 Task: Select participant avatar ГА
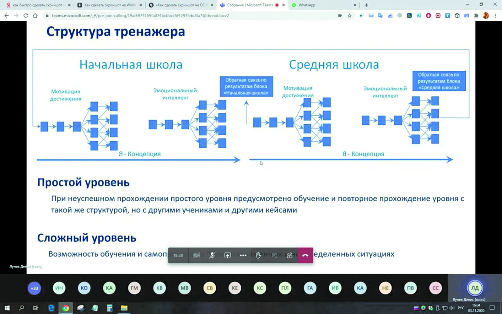tap(310, 288)
